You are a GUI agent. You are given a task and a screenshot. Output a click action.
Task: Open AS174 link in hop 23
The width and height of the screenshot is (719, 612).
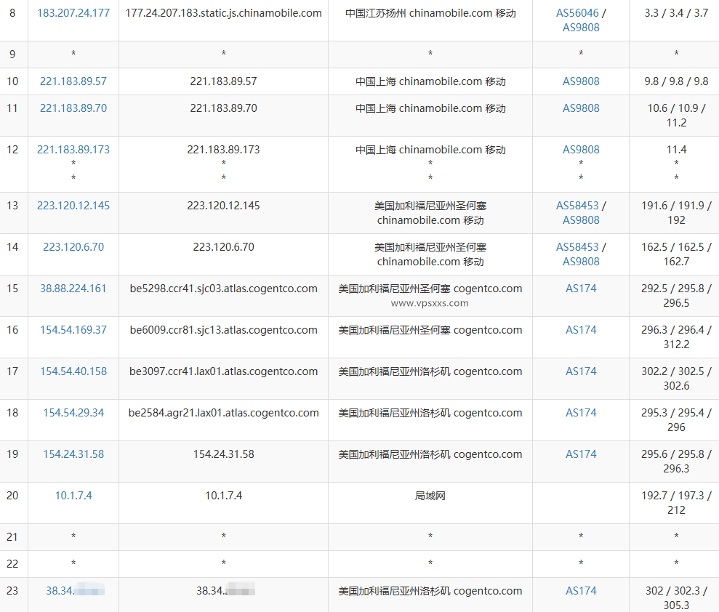click(x=581, y=592)
